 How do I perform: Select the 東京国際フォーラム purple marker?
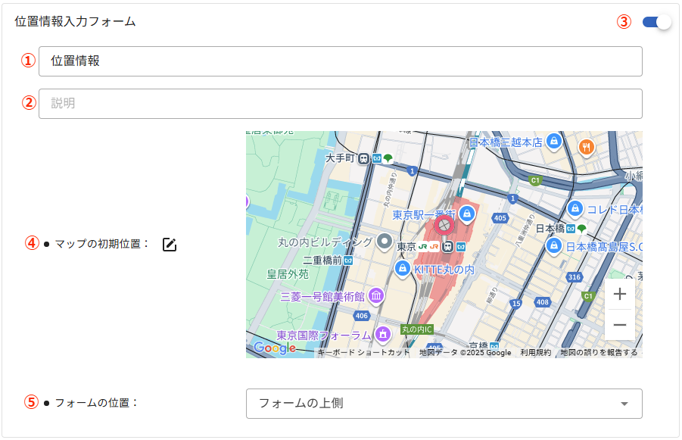pos(383,334)
